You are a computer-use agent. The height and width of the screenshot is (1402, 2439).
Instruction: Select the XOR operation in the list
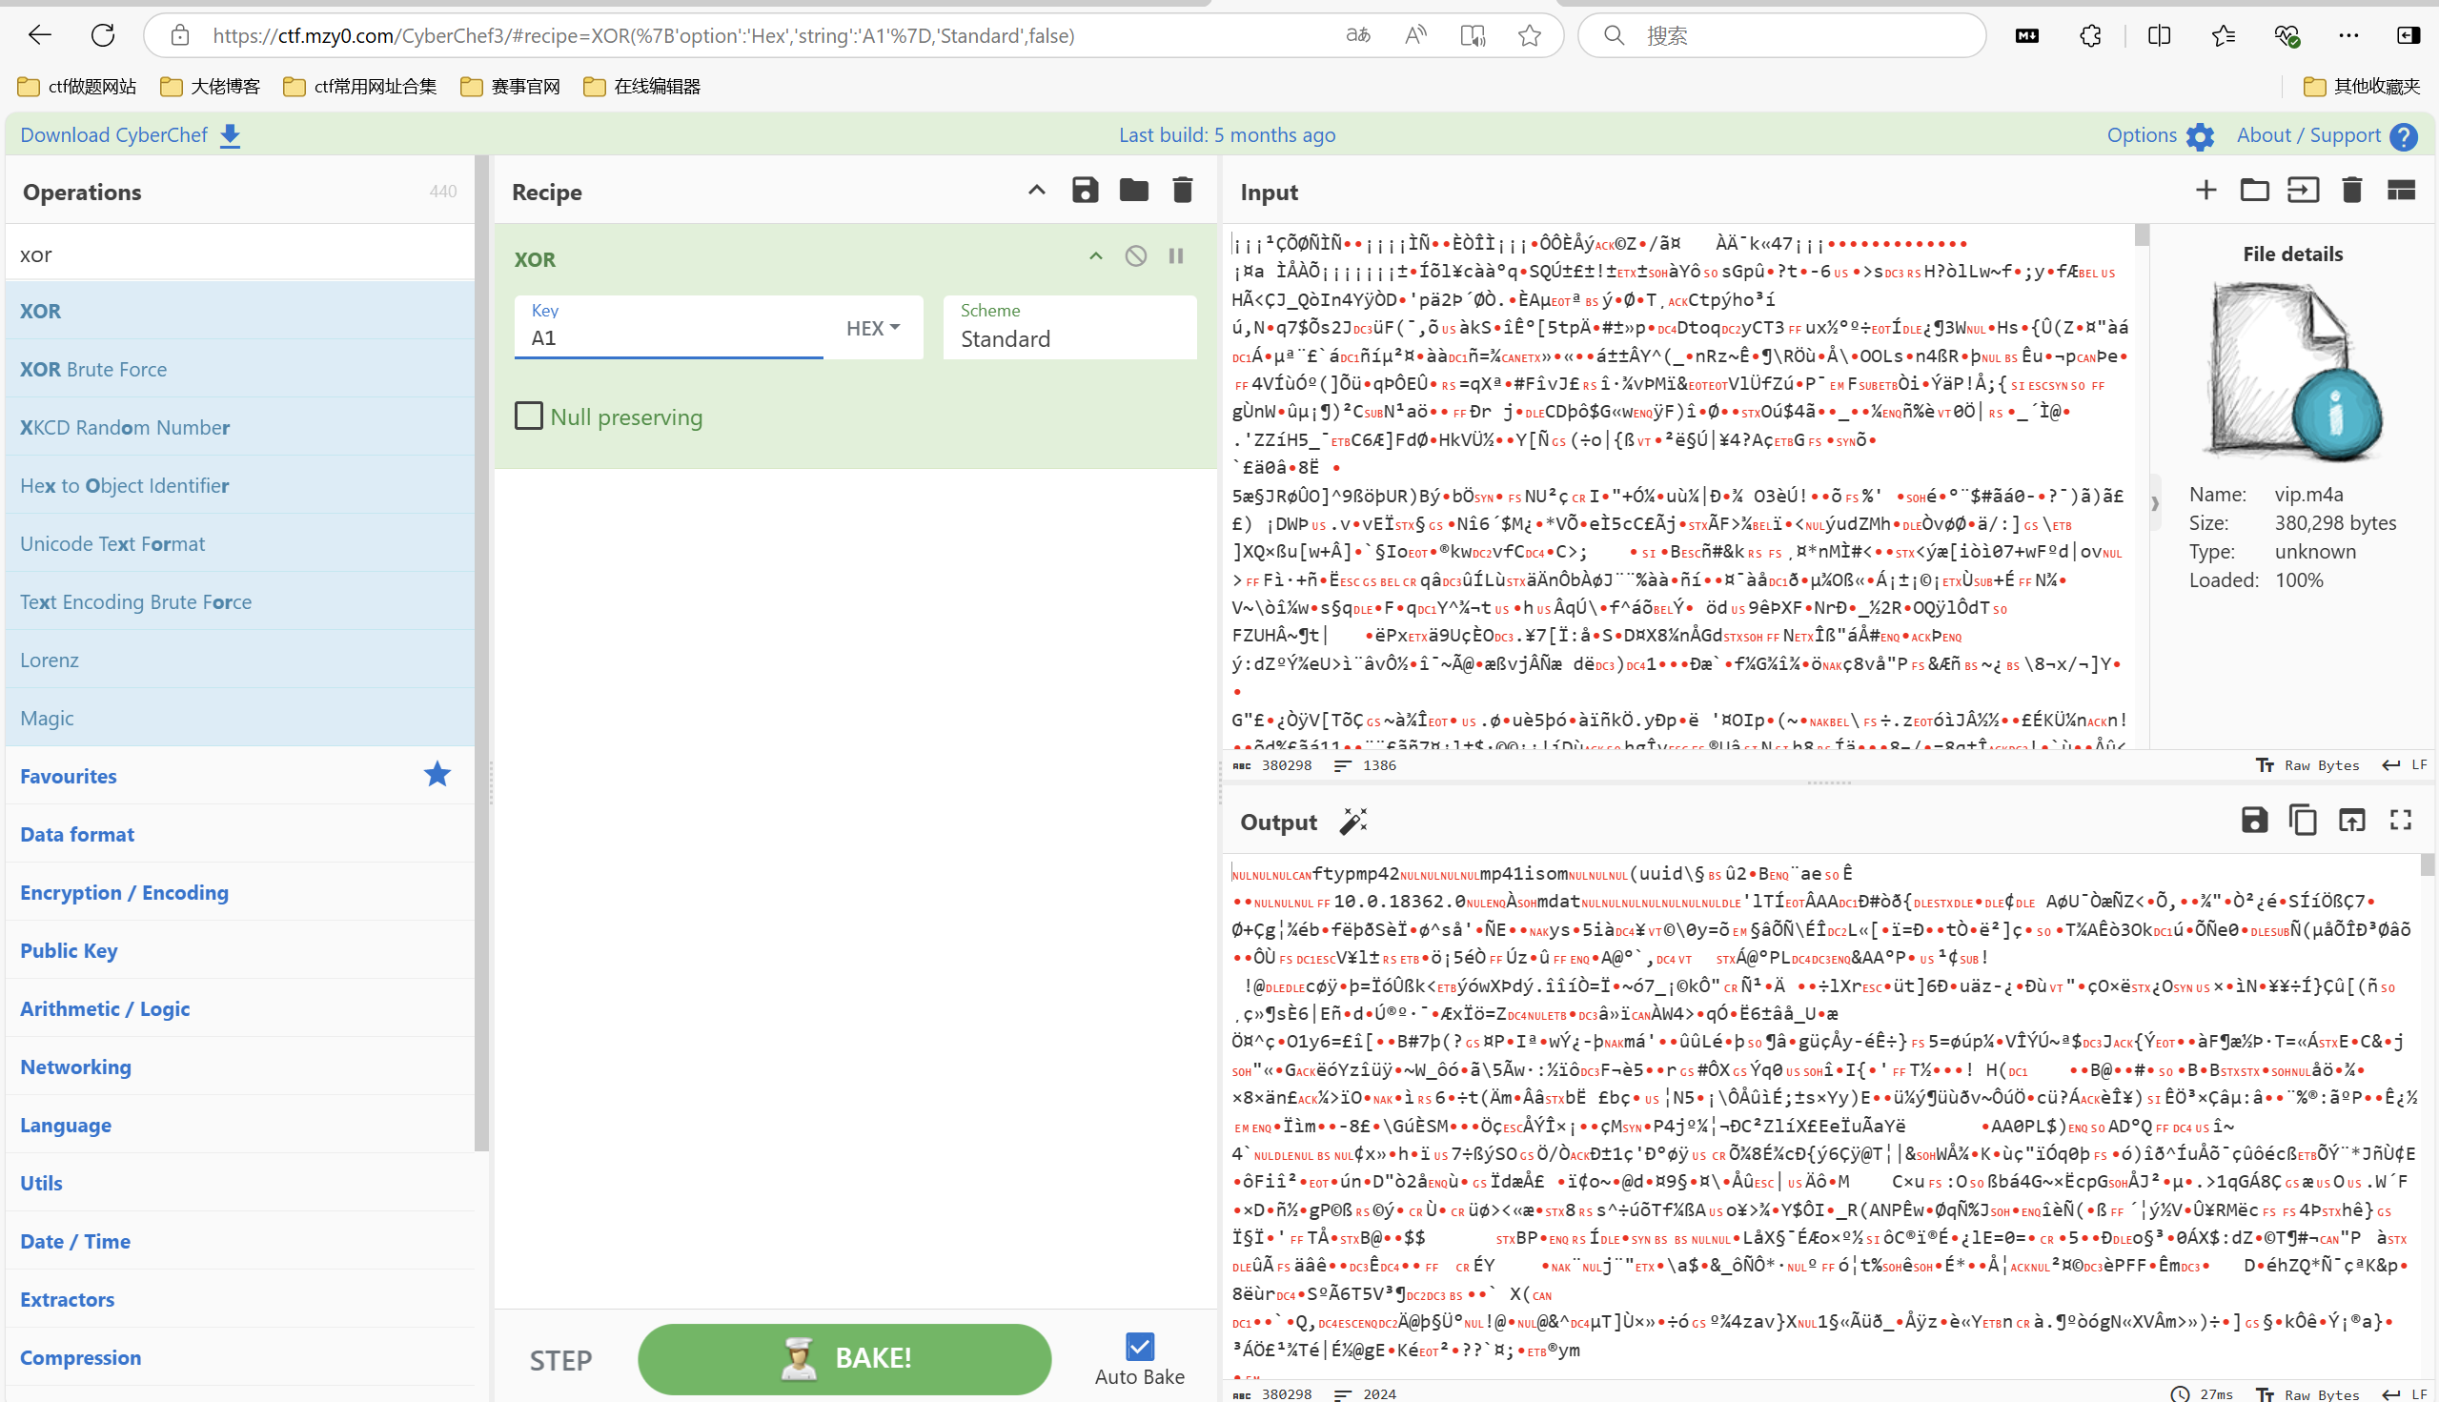coord(241,311)
